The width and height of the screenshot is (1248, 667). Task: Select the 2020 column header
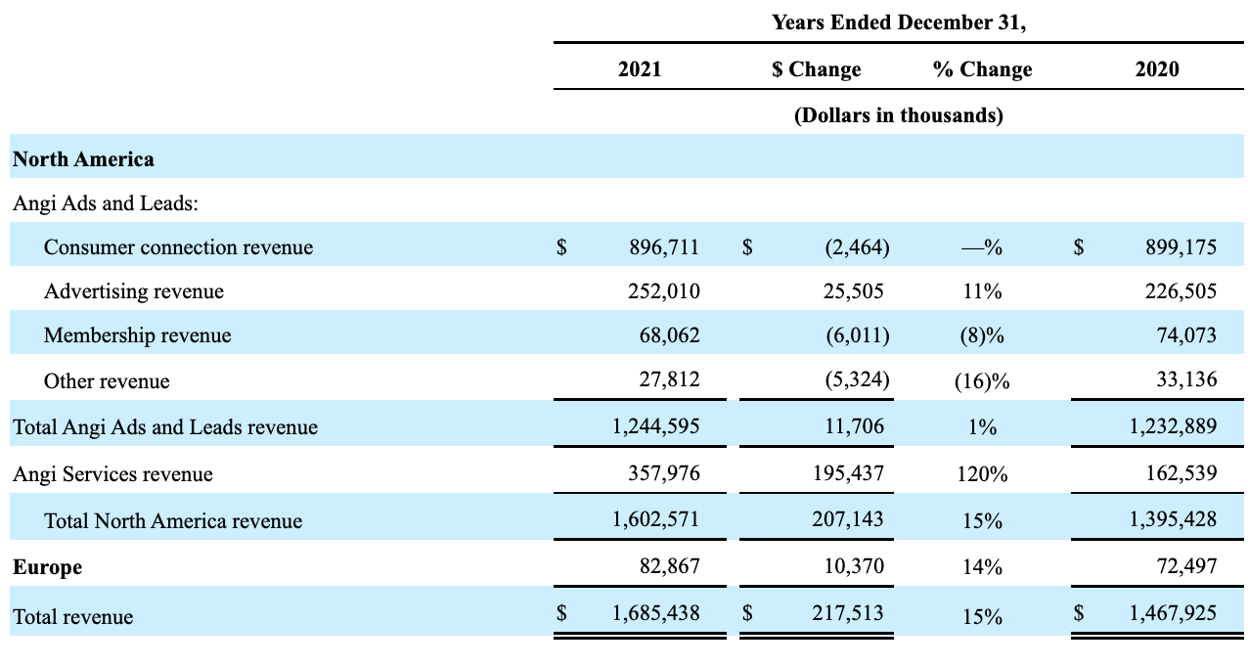click(x=1157, y=68)
